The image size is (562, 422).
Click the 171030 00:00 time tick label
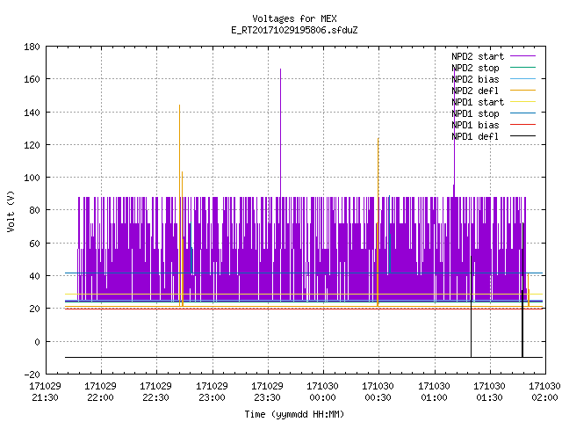click(x=323, y=392)
